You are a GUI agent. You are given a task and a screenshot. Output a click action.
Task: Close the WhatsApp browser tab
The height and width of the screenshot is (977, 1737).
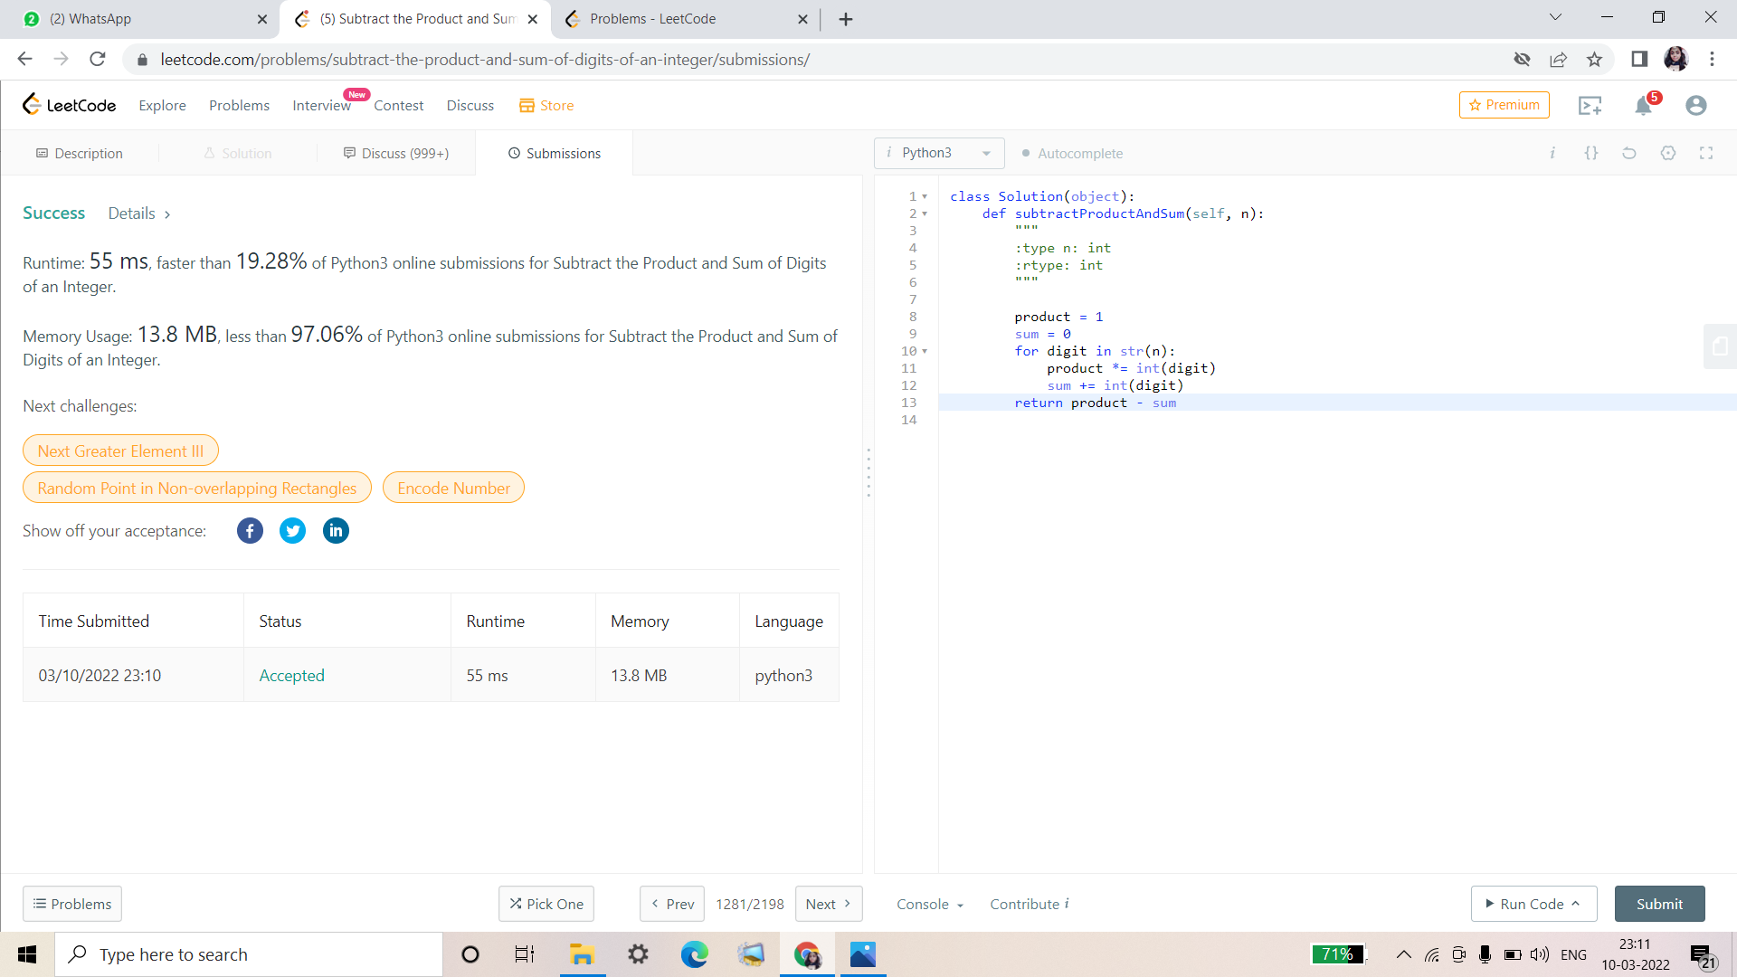coord(262,19)
